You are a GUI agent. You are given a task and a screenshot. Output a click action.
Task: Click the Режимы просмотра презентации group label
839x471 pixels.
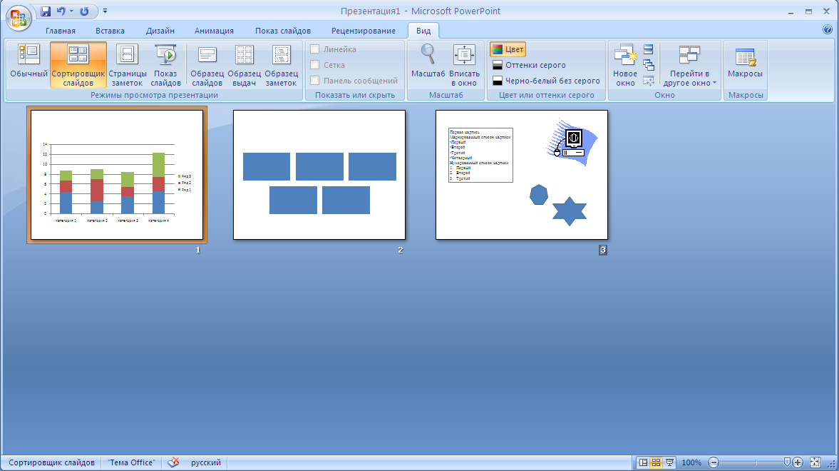[154, 95]
